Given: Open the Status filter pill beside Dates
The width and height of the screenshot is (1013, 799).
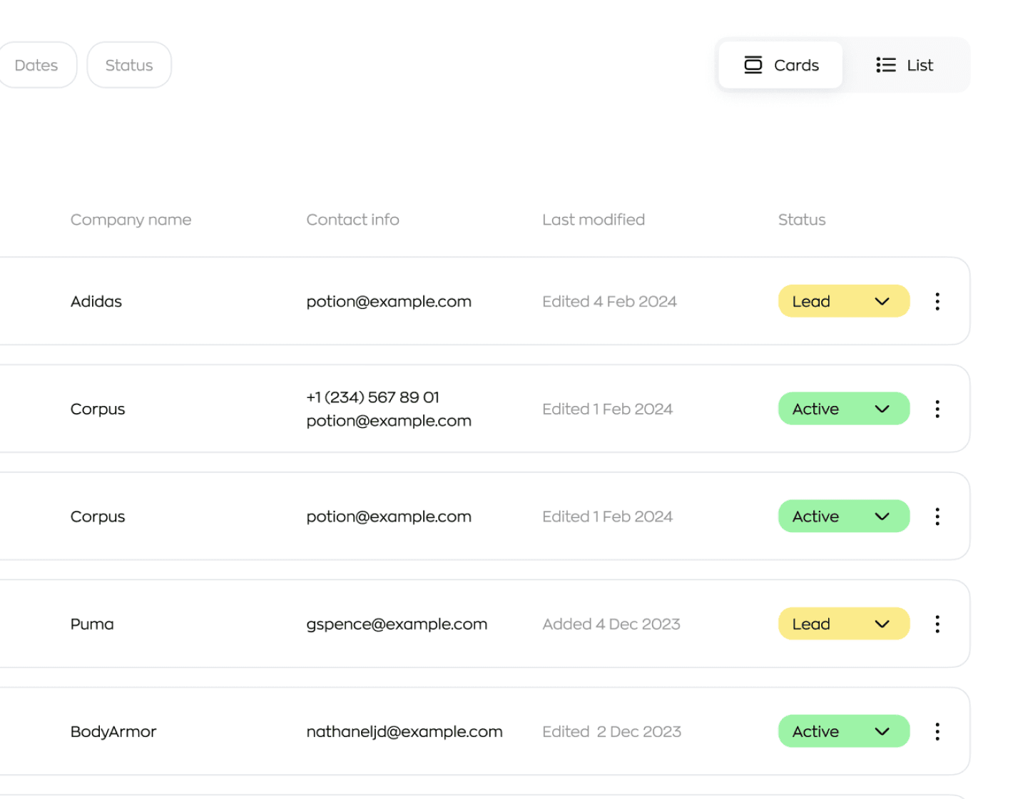Looking at the screenshot, I should click(129, 65).
